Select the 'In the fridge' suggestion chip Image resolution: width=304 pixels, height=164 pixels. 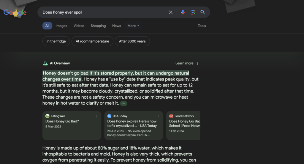coord(56,41)
